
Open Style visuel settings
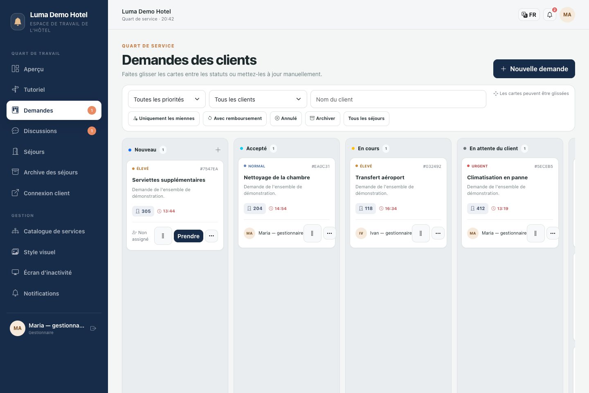(54, 252)
